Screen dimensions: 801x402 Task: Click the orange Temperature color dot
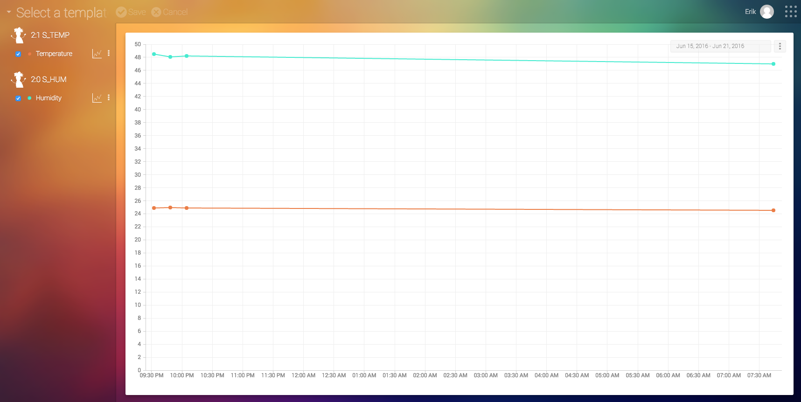[29, 54]
